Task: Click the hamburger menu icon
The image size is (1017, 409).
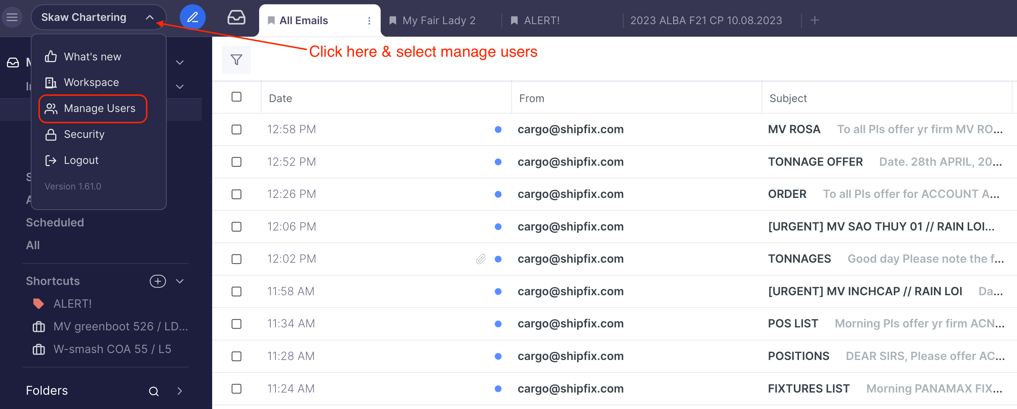Action: click(12, 17)
